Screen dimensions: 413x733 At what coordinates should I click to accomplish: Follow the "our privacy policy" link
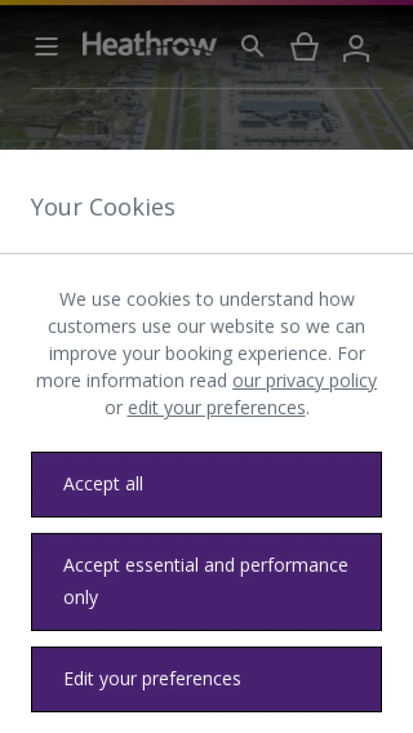[x=304, y=381]
